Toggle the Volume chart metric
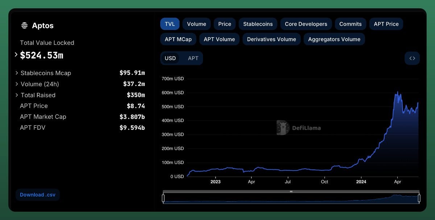This screenshot has height=220, width=435. (x=196, y=24)
